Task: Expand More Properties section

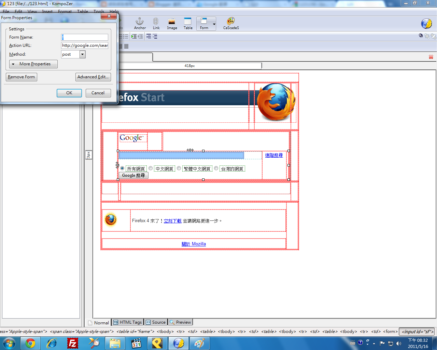Action: (x=33, y=64)
